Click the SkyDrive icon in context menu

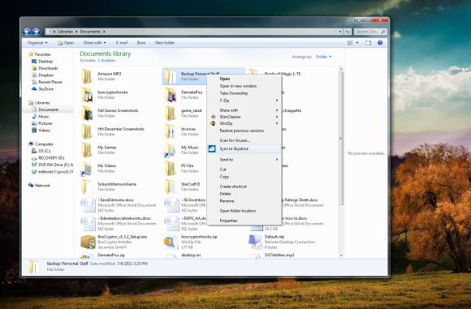click(212, 148)
